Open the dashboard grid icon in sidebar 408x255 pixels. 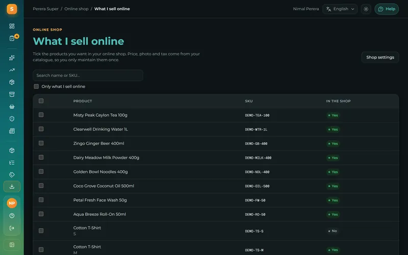(12, 26)
